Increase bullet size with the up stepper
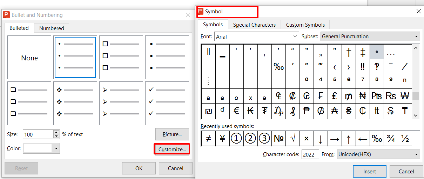The width and height of the screenshot is (424, 179). point(56,132)
